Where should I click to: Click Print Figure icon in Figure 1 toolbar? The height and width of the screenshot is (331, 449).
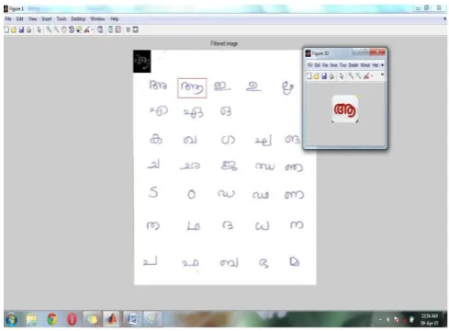(28, 29)
